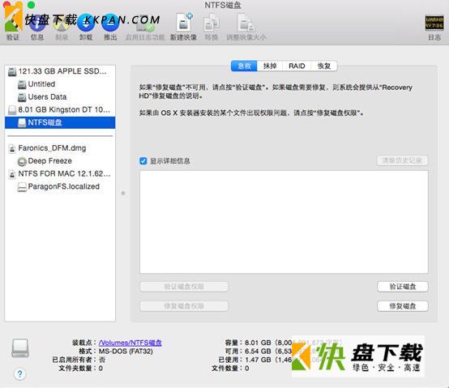
Task: Select 121.33 GB APPLE SSD in sidebar
Action: (60, 71)
